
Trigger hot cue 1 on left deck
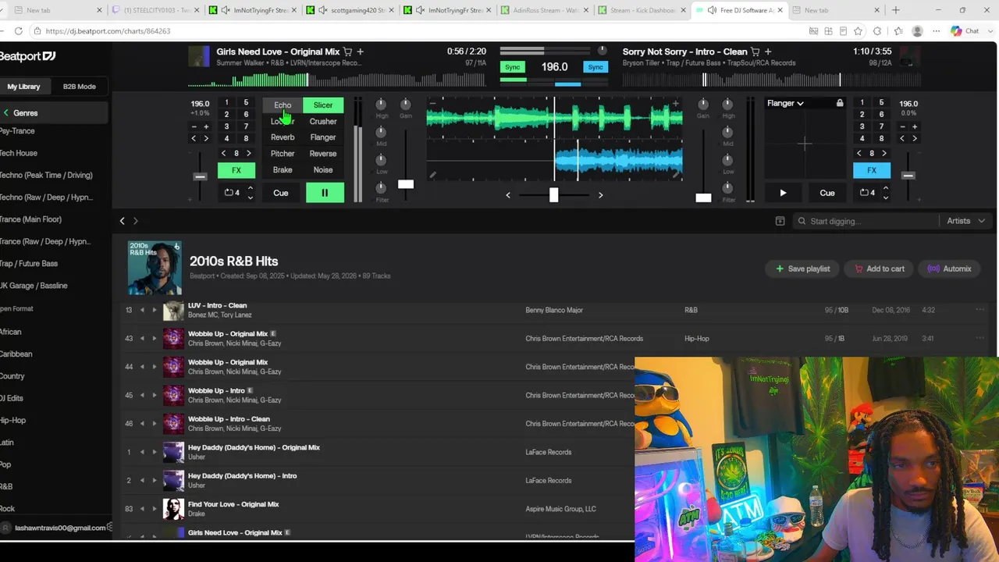pyautogui.click(x=226, y=103)
